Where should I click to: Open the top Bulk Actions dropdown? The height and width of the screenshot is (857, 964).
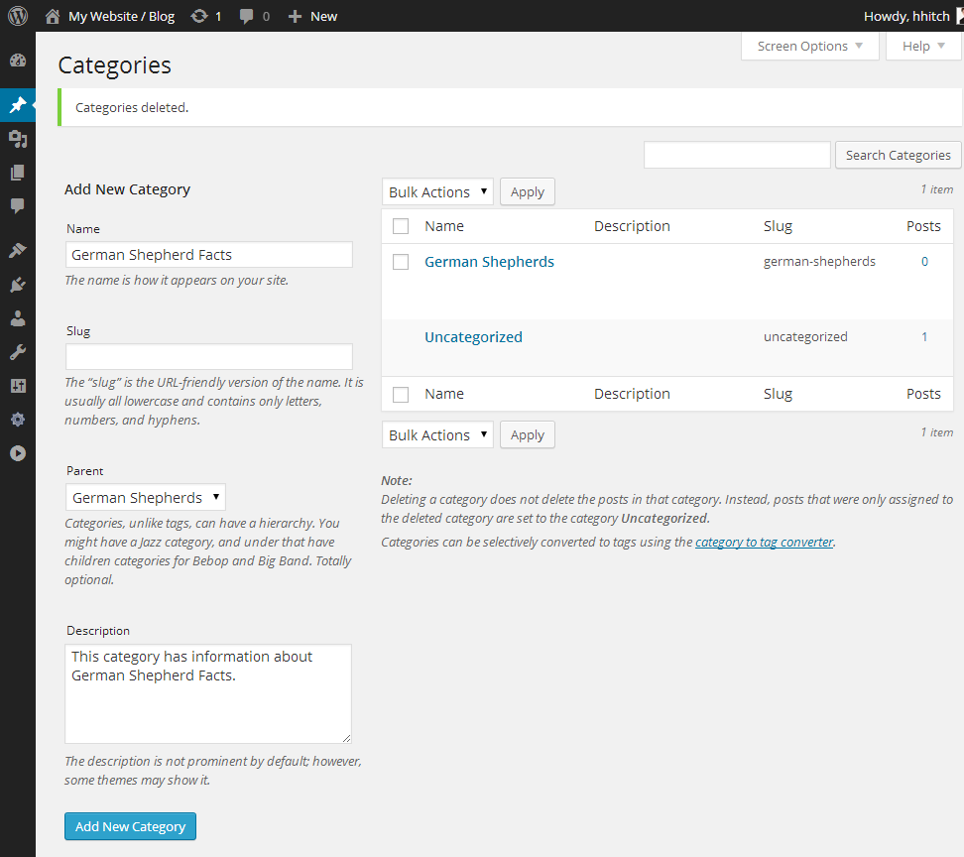(x=437, y=191)
